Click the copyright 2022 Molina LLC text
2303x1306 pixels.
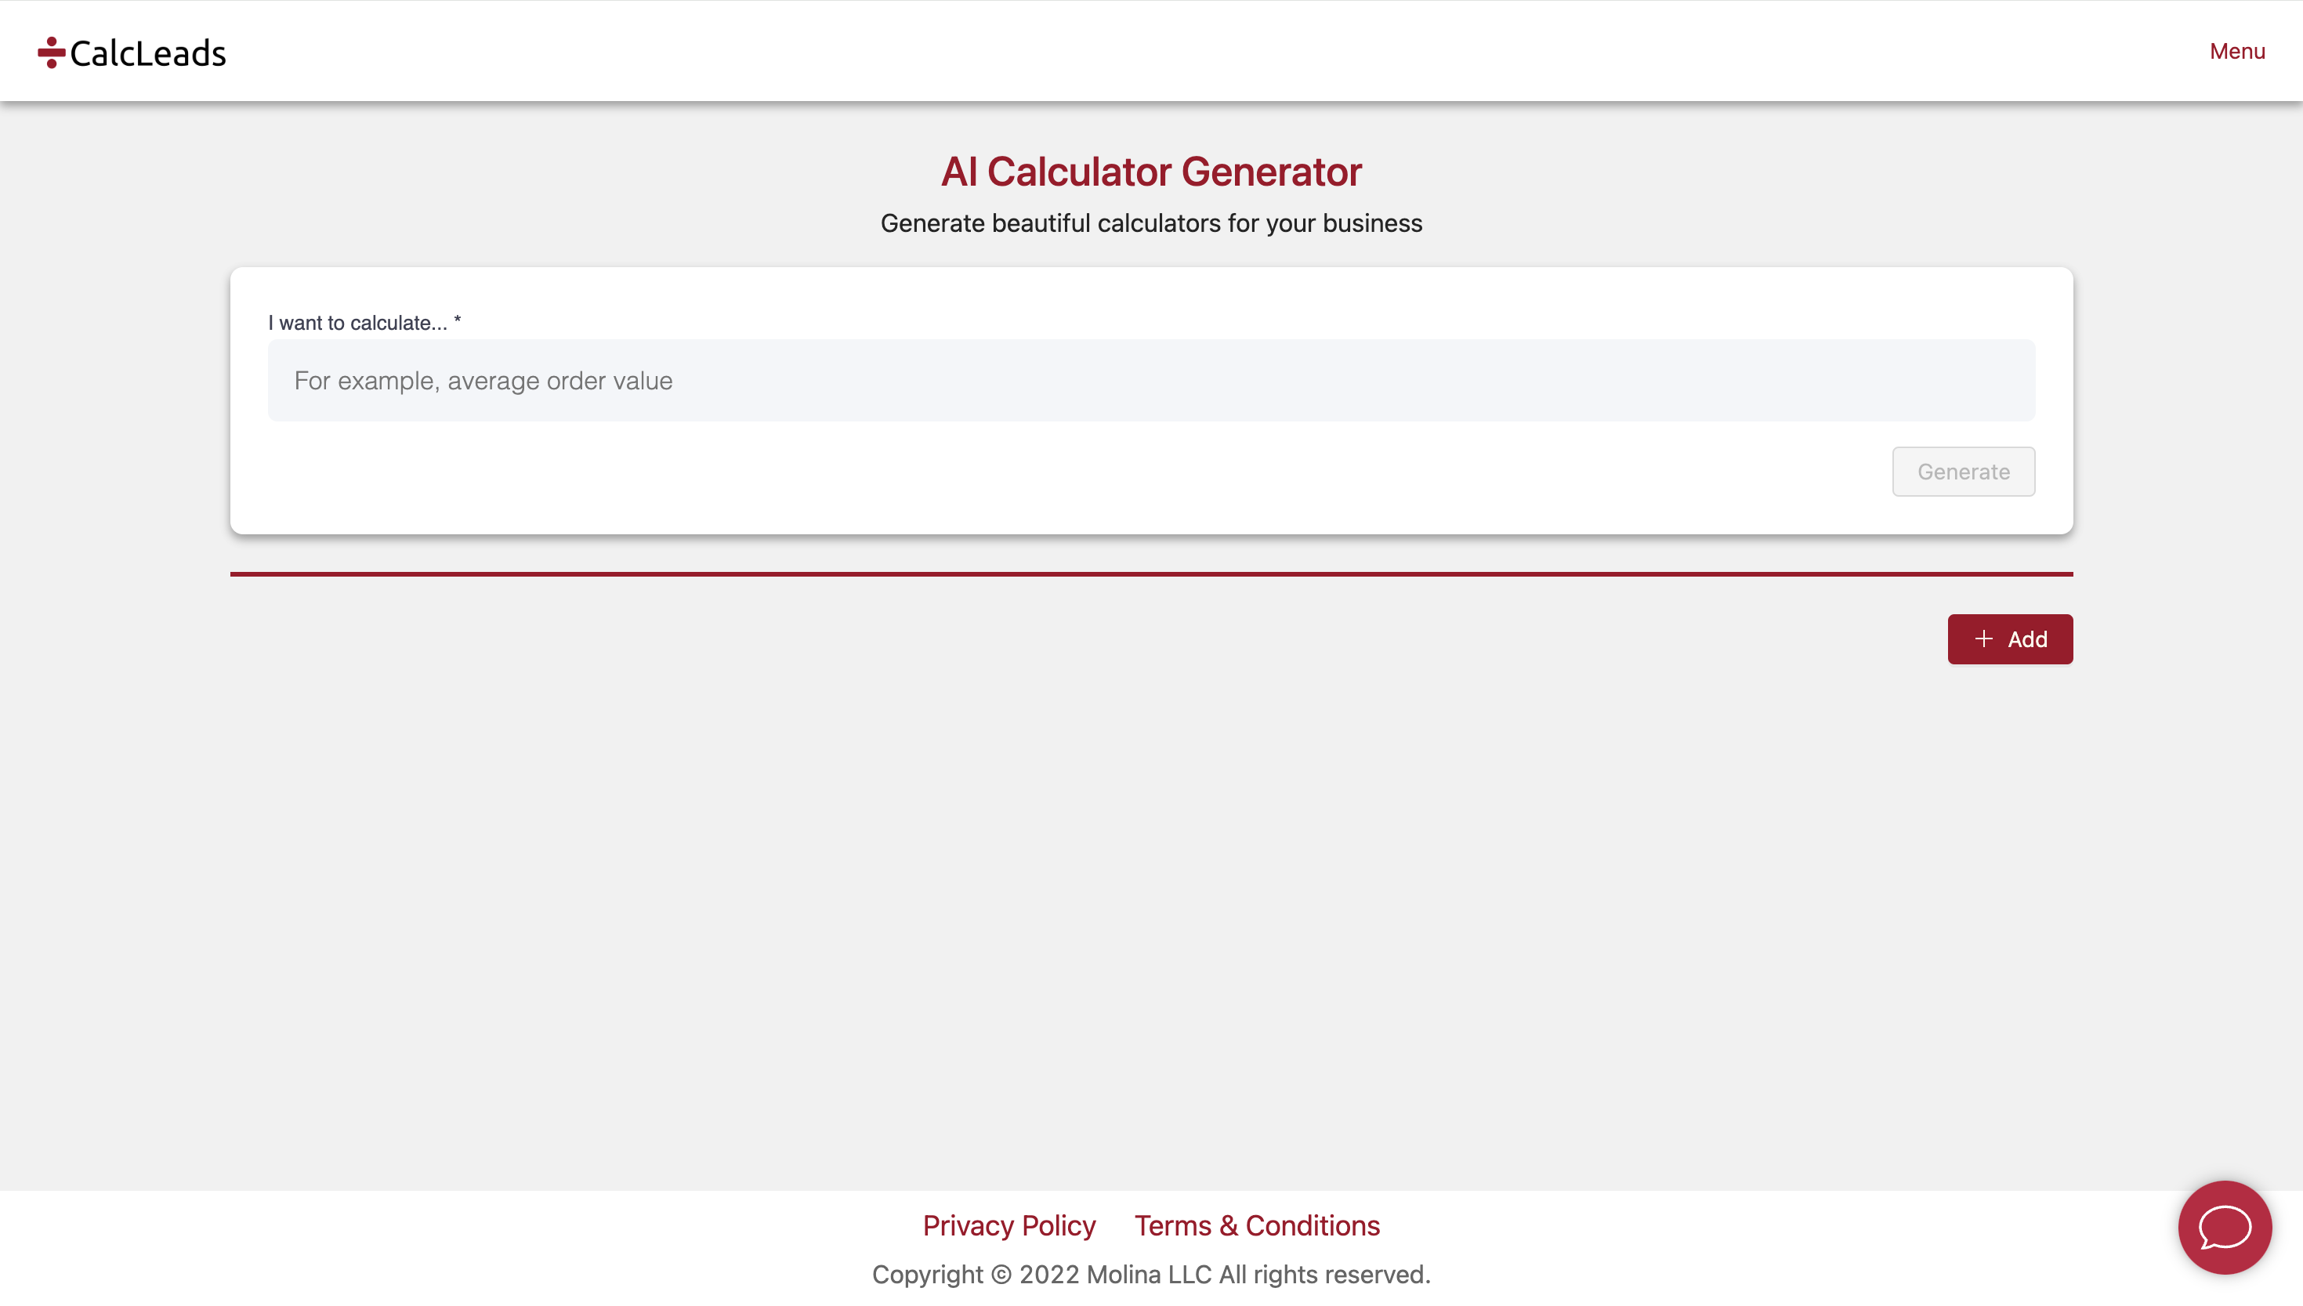(x=1041, y=1275)
